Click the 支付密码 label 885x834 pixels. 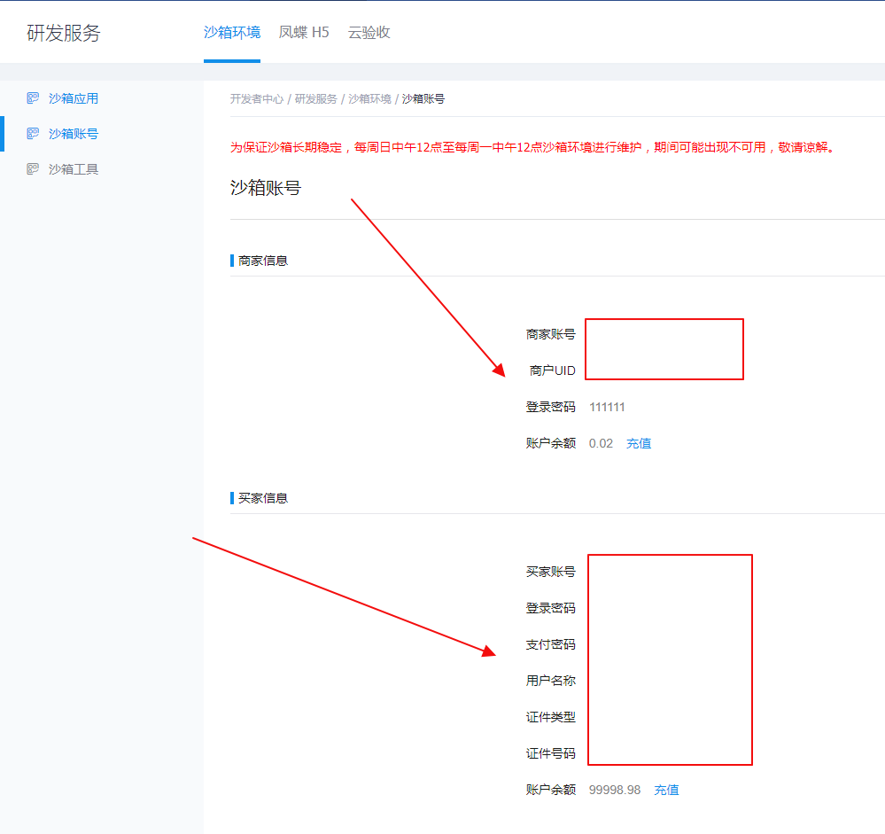[x=551, y=644]
